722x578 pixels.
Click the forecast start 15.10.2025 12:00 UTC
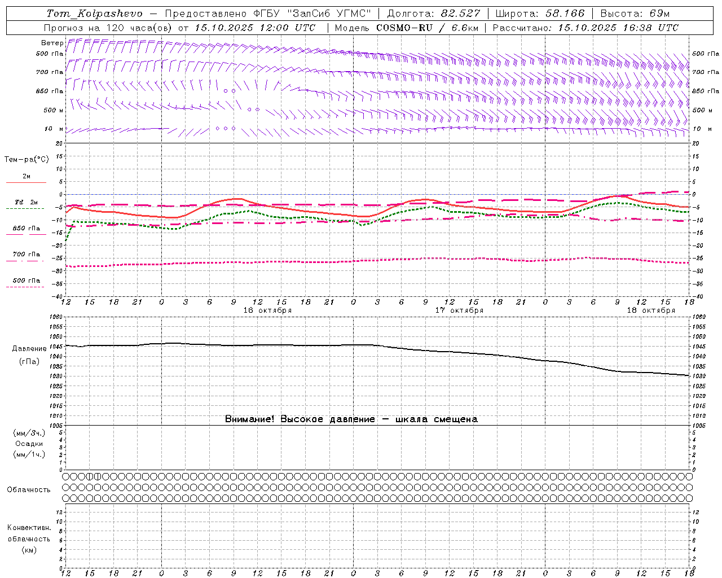255,28
